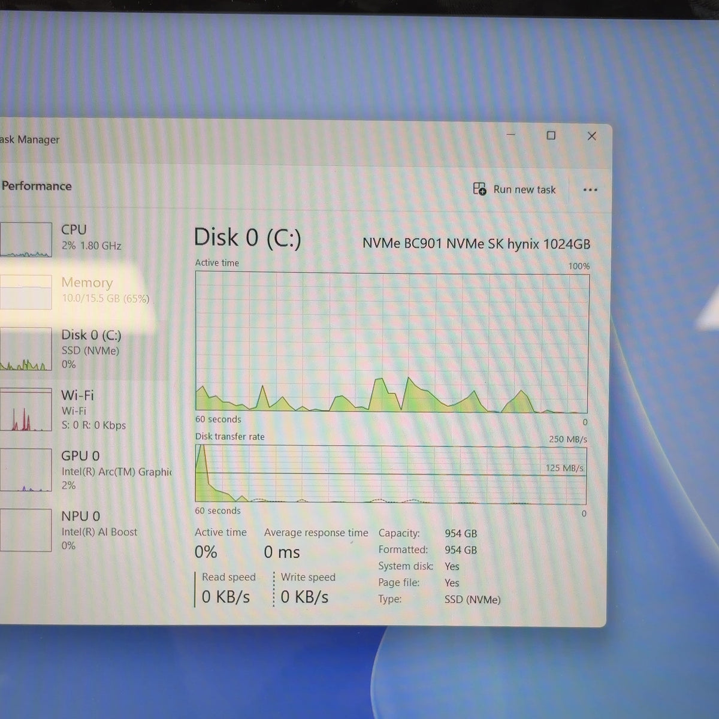Click the Run new task label
This screenshot has height=719, width=719.
[x=524, y=189]
